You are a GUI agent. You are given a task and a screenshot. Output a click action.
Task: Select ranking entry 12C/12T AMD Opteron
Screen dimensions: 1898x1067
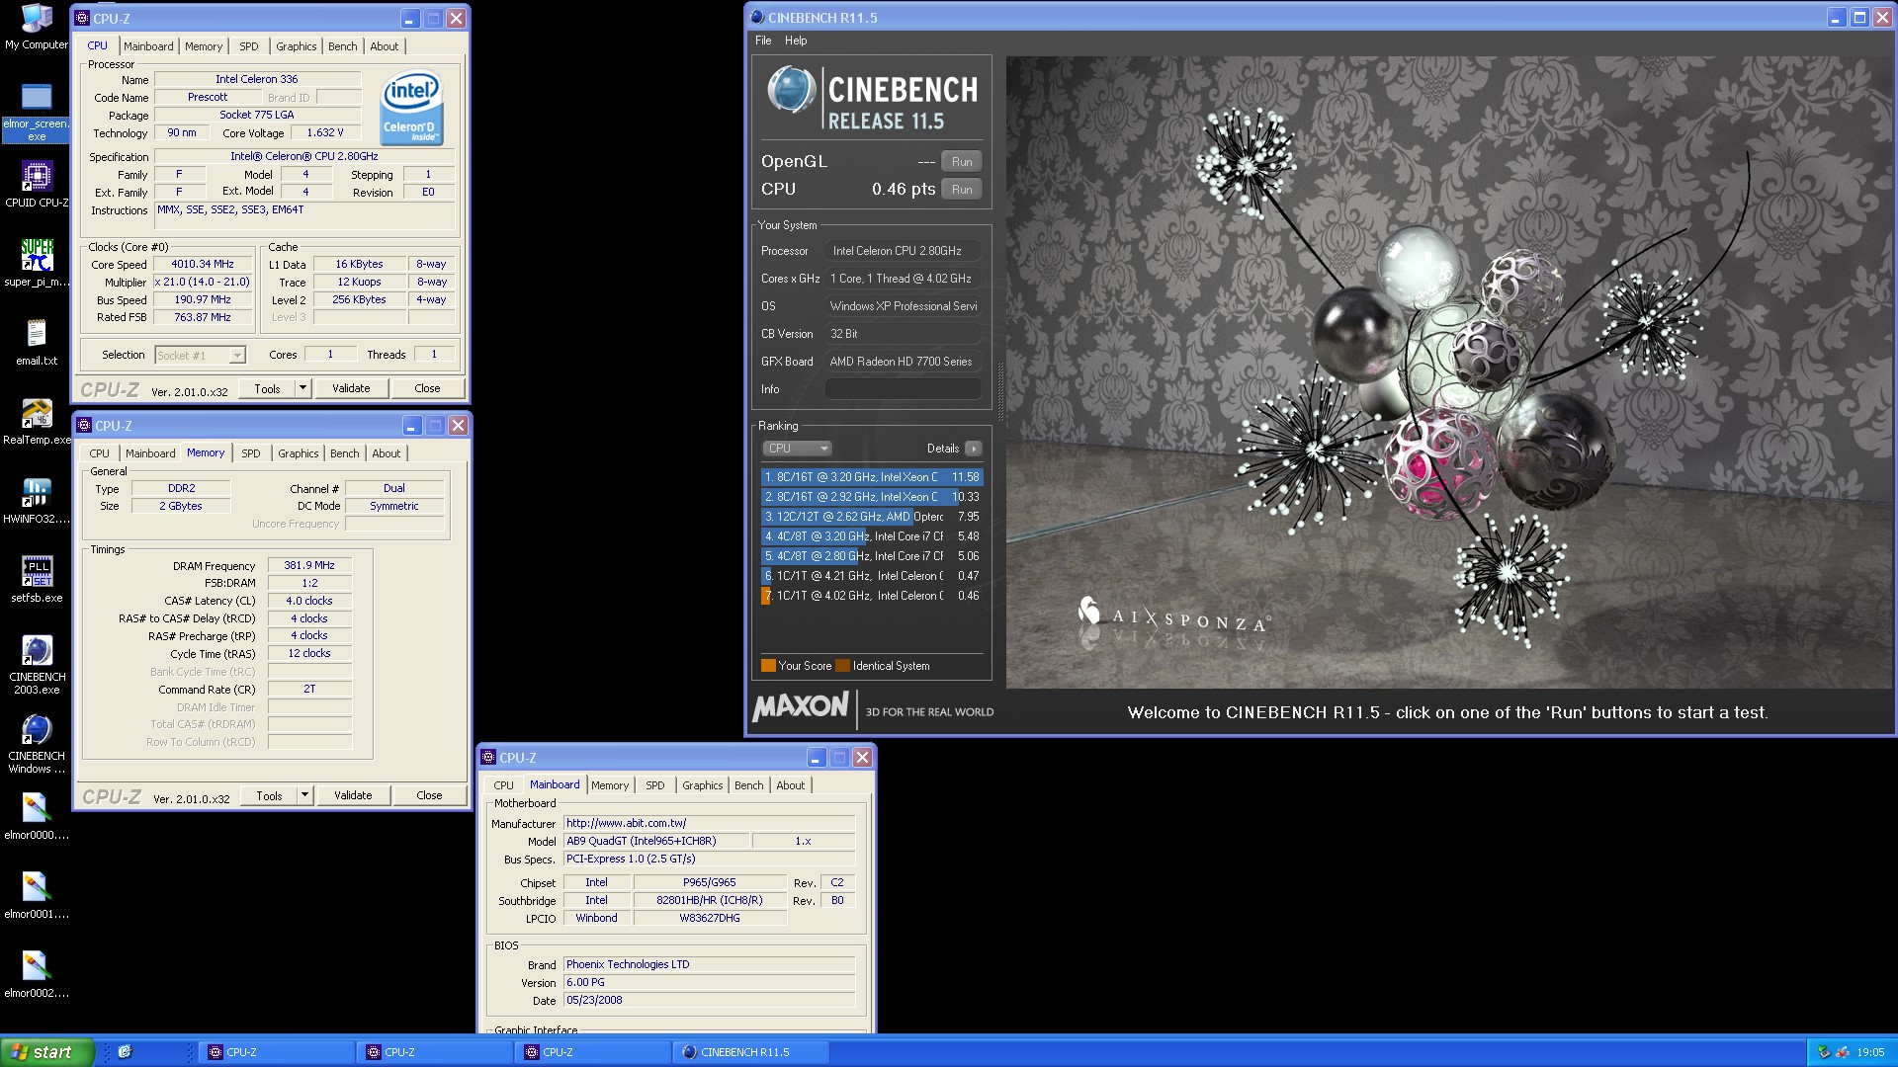[872, 517]
